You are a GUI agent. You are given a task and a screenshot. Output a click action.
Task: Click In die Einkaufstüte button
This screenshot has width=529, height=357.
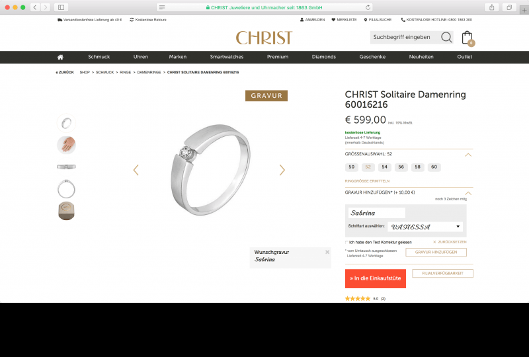[x=375, y=278]
